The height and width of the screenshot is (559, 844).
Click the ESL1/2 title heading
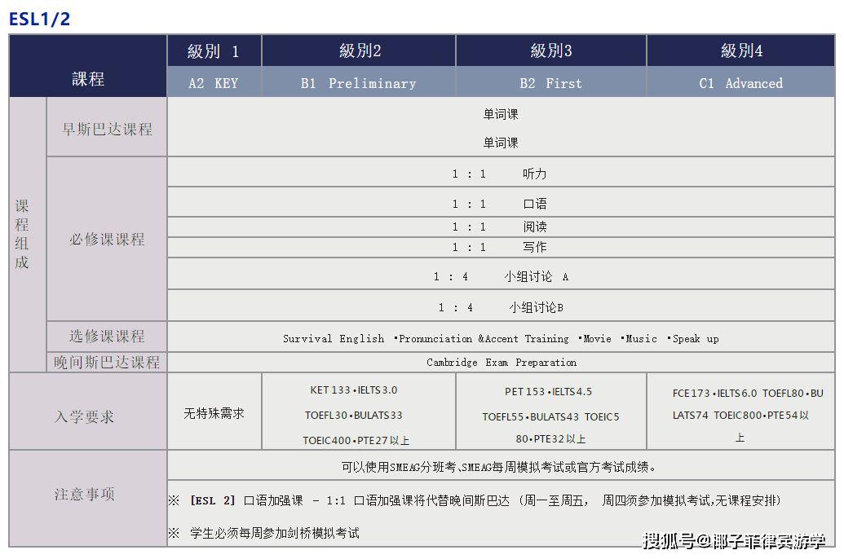39,19
